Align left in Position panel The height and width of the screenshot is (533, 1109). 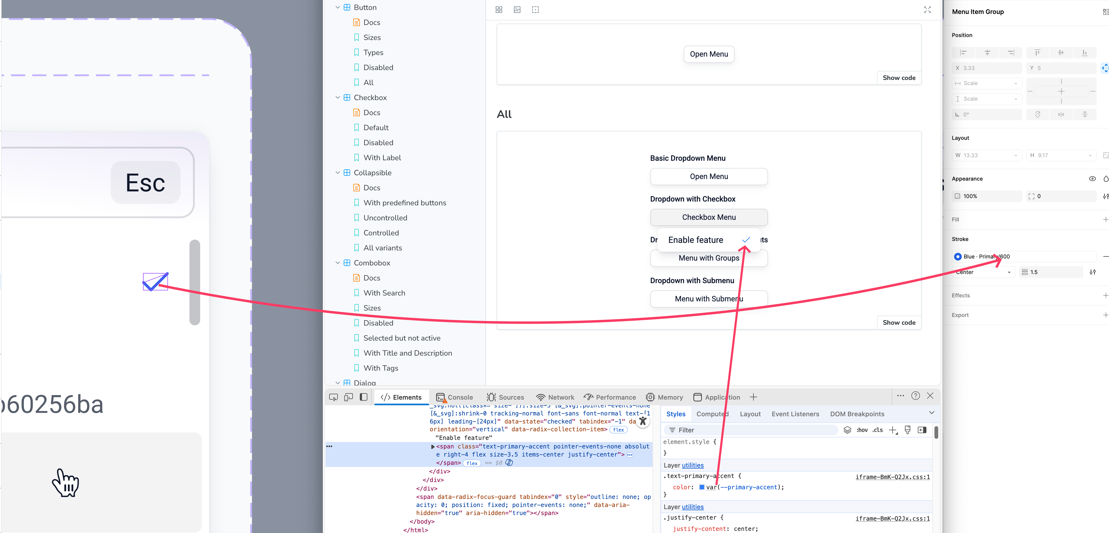(963, 53)
